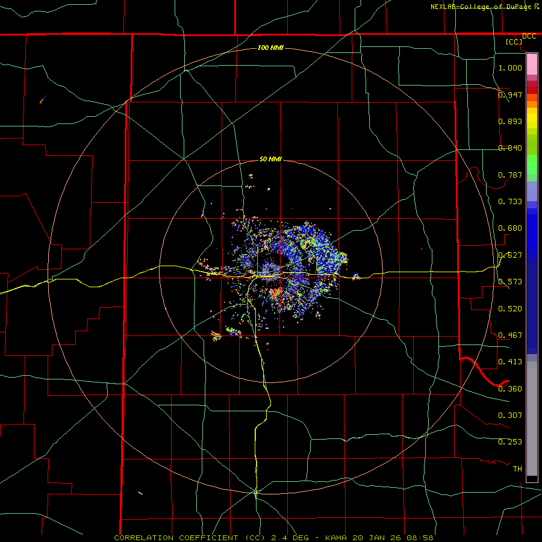Select the 0.413 color scale value
This screenshot has width=542, height=542.
pos(510,362)
